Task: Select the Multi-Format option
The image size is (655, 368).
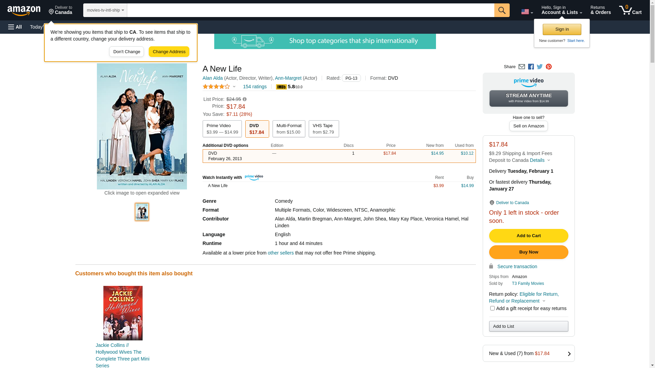Action: pos(289,129)
